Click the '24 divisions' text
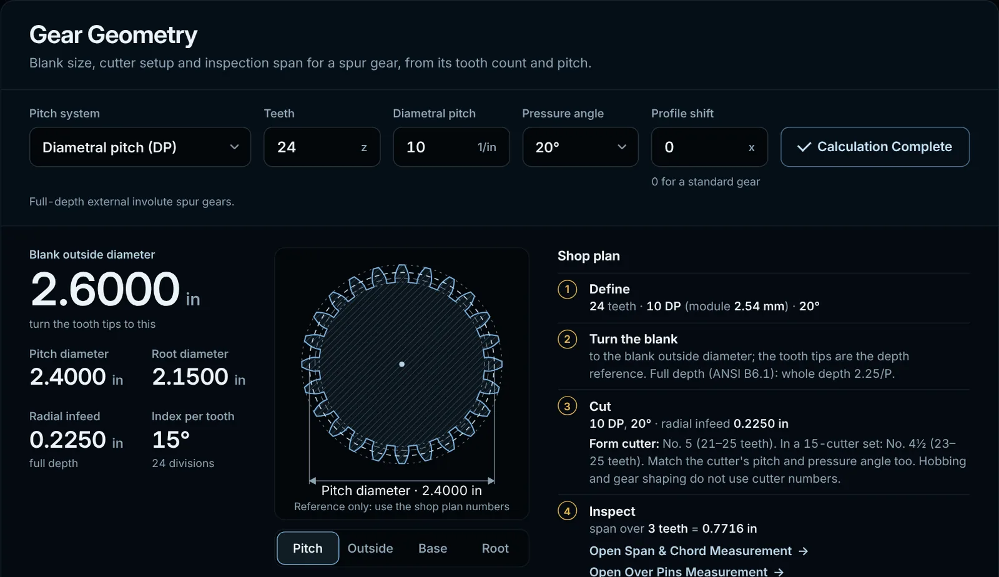999x577 pixels. click(x=183, y=463)
